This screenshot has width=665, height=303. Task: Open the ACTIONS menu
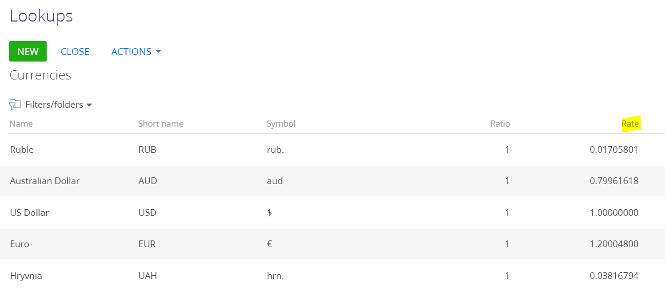[131, 51]
